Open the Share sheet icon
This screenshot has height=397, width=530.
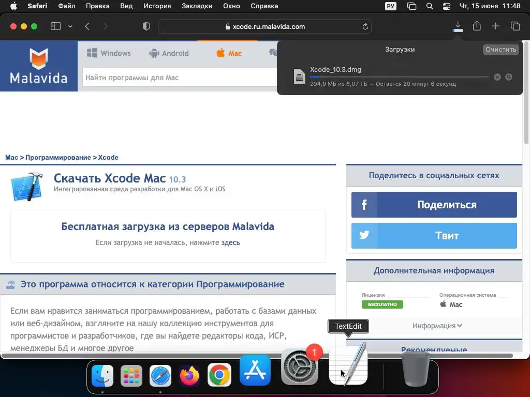coord(477,26)
